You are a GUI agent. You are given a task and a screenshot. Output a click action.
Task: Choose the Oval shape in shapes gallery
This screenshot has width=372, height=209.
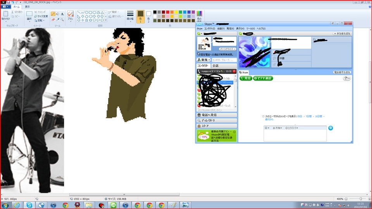(x=86, y=12)
